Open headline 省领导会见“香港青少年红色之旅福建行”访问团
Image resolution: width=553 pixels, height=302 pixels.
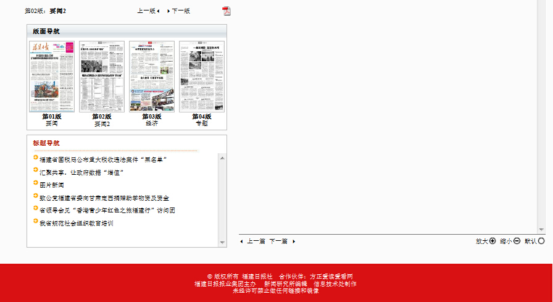point(107,211)
